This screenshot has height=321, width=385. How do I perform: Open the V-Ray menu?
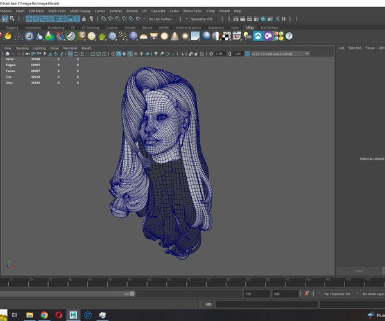[x=210, y=11]
